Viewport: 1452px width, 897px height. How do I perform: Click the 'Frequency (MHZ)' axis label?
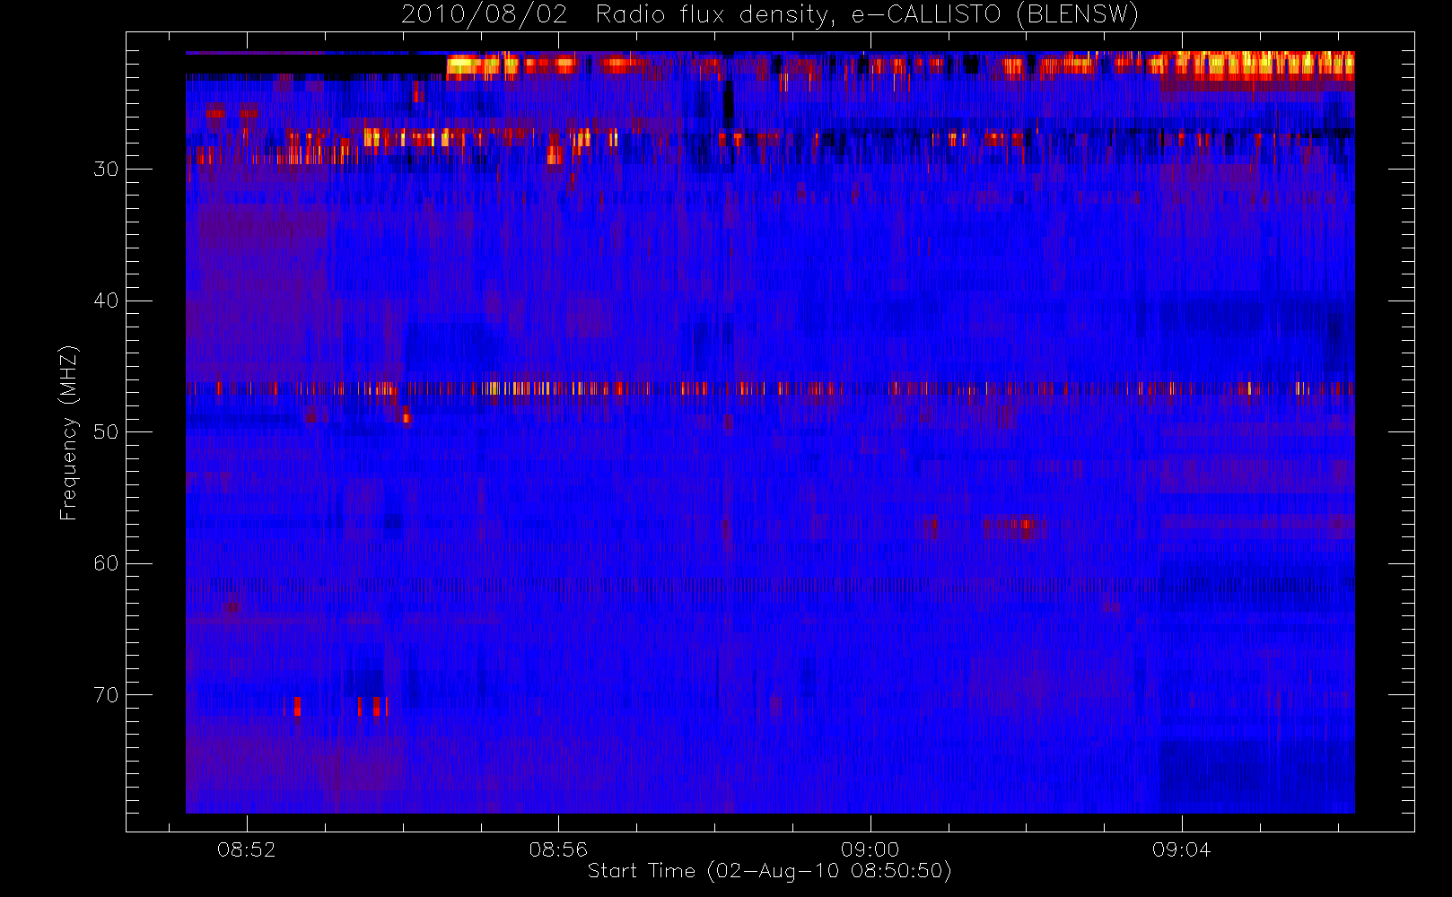68,432
